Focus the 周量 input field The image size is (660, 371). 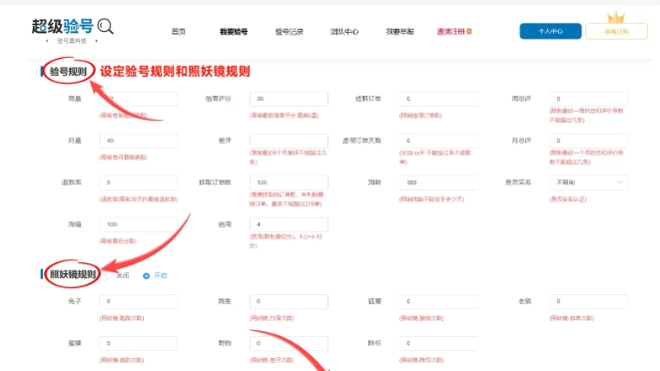pos(139,99)
